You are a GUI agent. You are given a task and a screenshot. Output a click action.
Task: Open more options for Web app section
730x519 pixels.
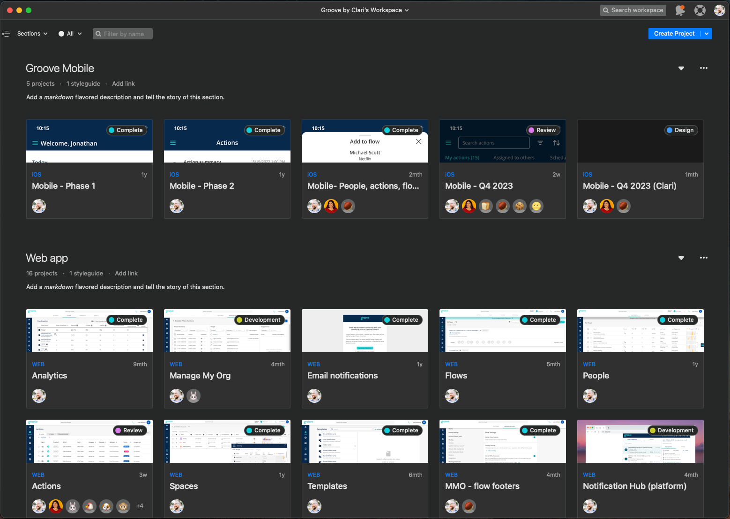(704, 258)
